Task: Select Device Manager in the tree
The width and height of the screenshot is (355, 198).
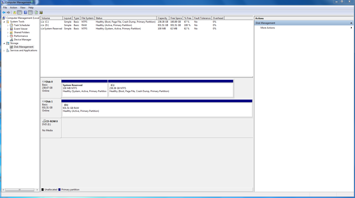Action: coord(22,40)
